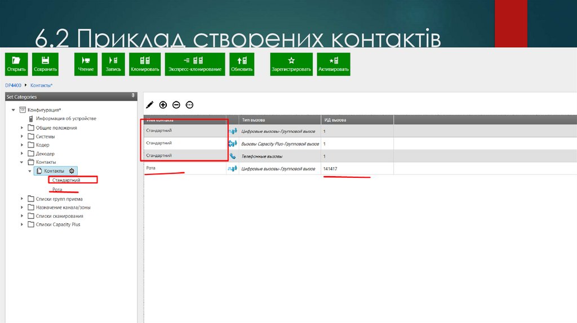Select Списки Capacity Plus tree item
Screen dimensions: 577x323
[58, 225]
